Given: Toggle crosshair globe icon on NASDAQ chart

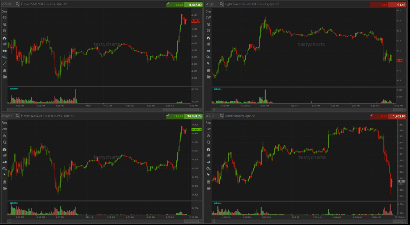Looking at the screenshot, I should [5, 155].
